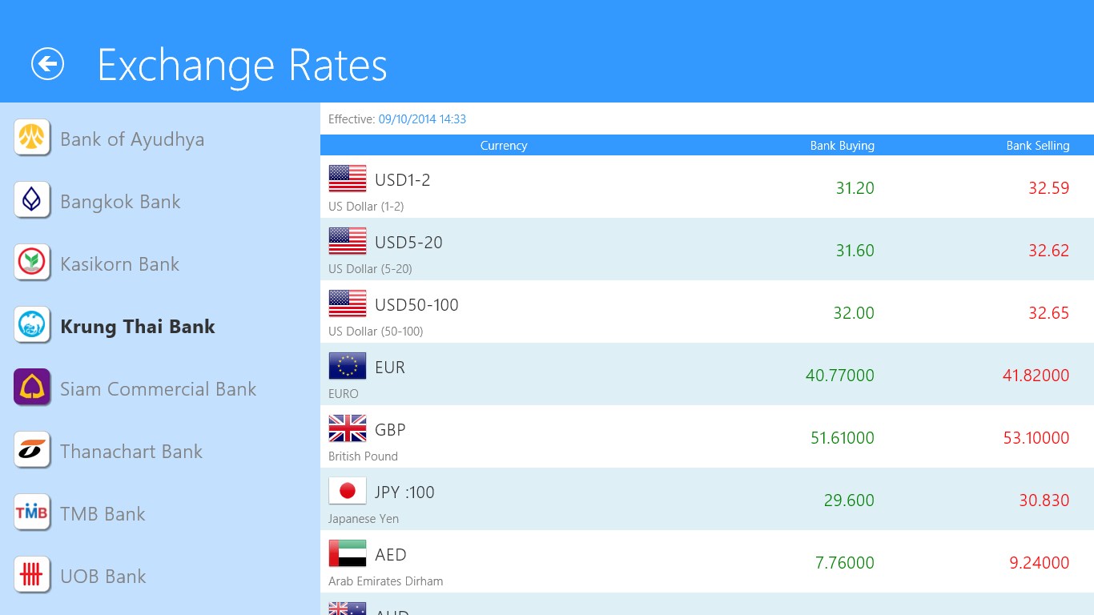Click the back arrow button
This screenshot has height=615, width=1094.
coord(47,64)
